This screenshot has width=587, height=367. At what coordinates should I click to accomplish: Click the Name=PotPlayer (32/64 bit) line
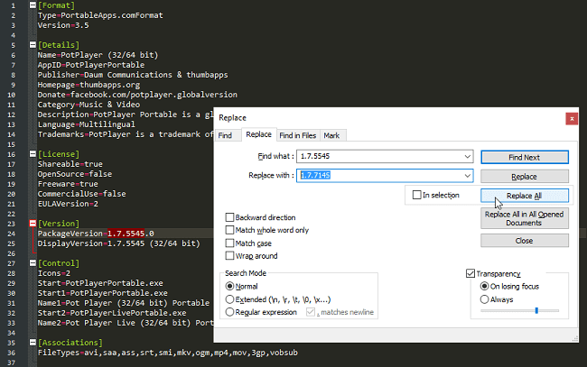pos(98,55)
